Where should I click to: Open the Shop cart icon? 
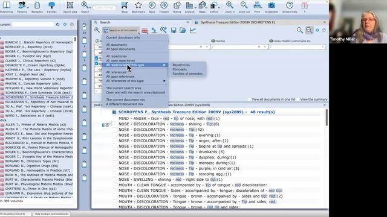click(125, 5)
